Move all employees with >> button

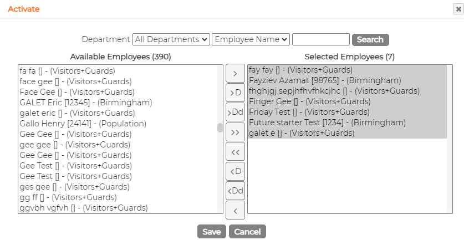[235, 132]
